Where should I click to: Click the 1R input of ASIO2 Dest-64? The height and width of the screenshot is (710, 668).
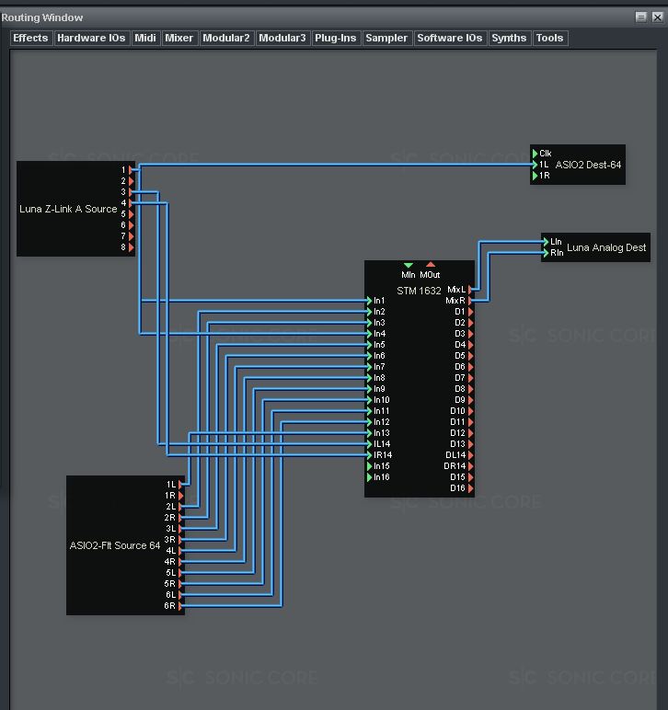(x=535, y=176)
